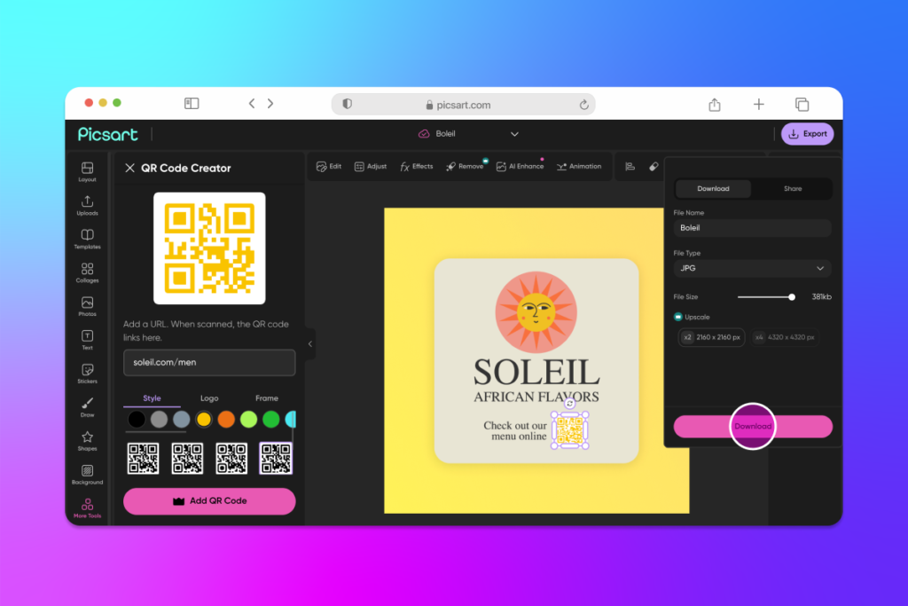Open the Draw tool
Image resolution: width=908 pixels, height=606 pixels.
(x=87, y=407)
